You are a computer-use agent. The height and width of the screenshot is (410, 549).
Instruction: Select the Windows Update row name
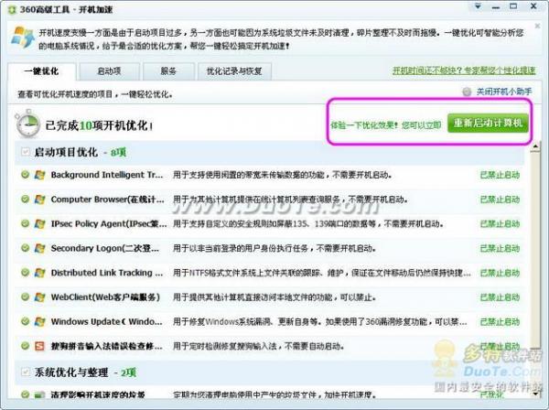(x=107, y=321)
